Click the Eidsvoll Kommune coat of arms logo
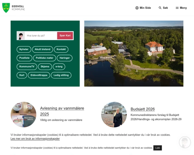The image size is (194, 155). (6, 8)
